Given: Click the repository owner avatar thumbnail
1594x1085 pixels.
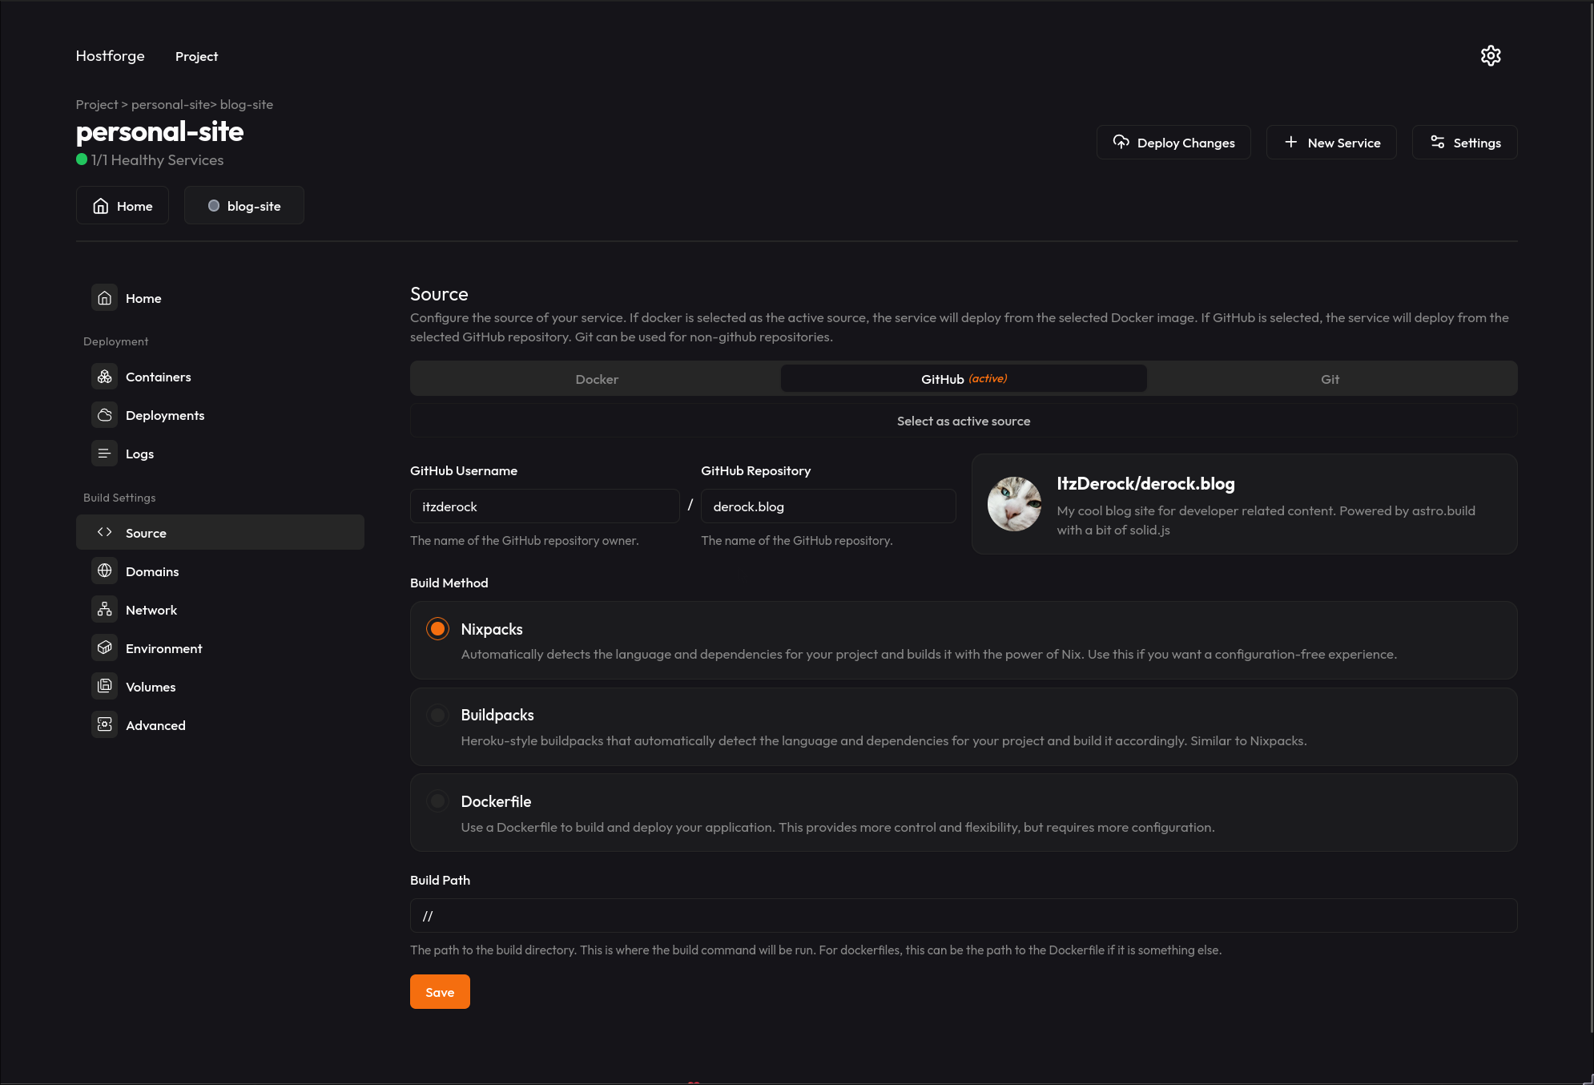Looking at the screenshot, I should 1014,504.
